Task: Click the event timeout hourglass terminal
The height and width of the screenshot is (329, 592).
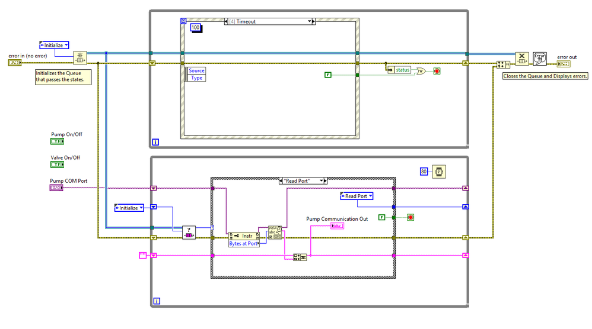Action: click(183, 21)
